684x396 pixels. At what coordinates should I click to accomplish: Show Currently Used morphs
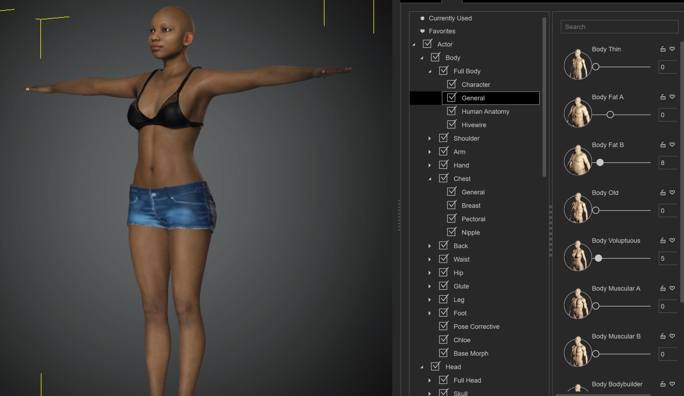[x=450, y=18]
